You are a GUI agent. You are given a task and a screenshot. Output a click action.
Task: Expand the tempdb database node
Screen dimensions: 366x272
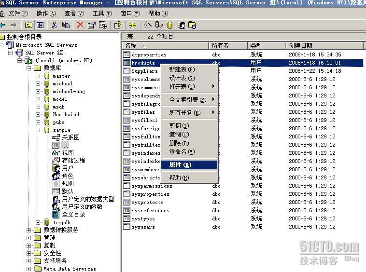pos(38,222)
